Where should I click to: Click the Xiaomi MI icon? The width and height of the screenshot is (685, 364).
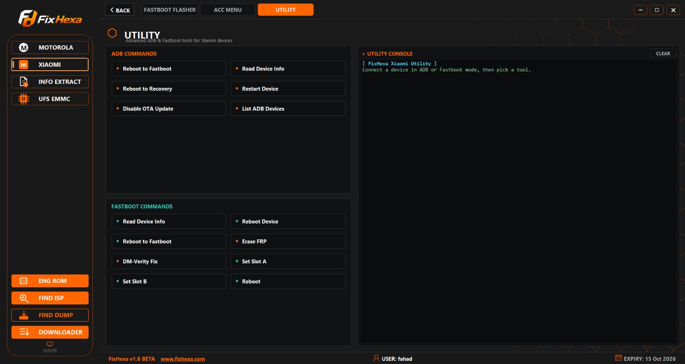[x=24, y=65]
